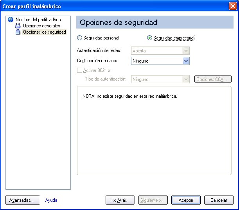The image size is (239, 210).
Task: Choose the Seguridad personal radio button
Action: (79, 38)
